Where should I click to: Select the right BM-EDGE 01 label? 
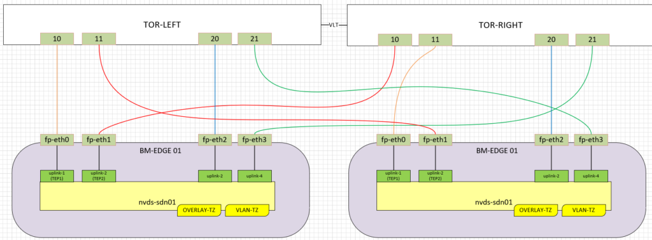497,151
